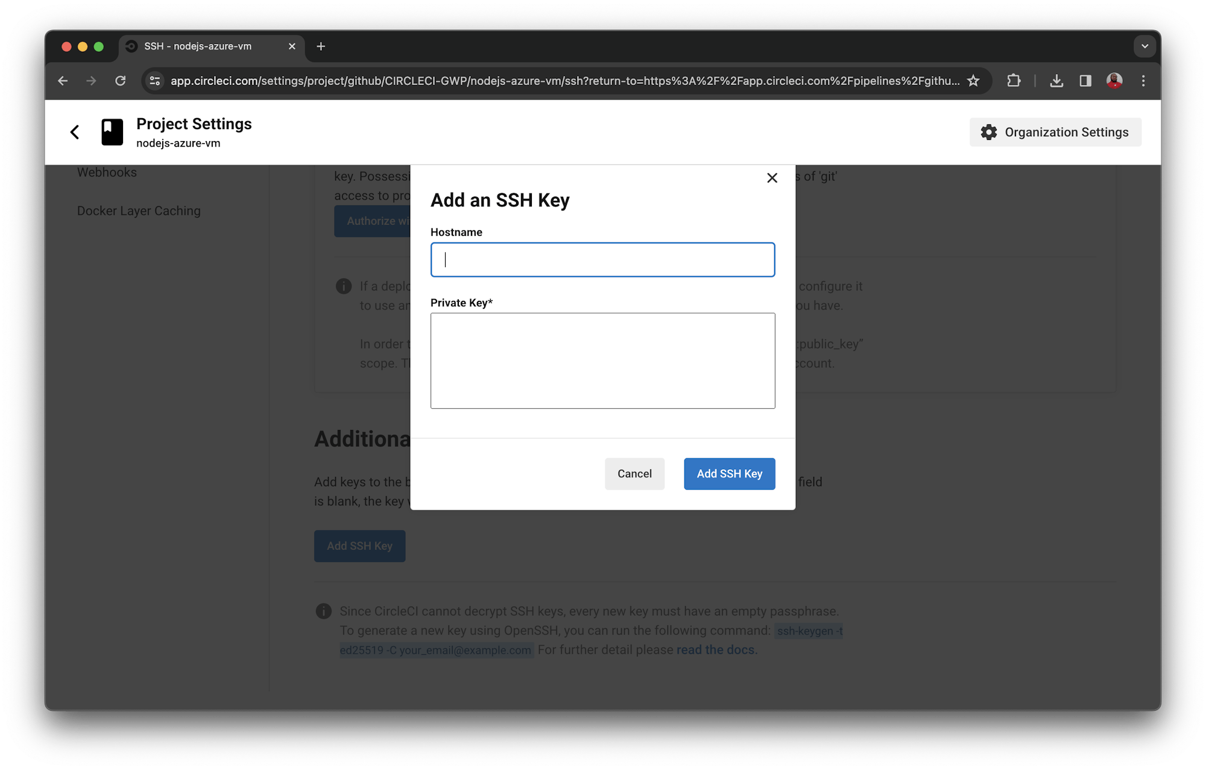The height and width of the screenshot is (770, 1206).
Task: Click inside the Hostname input field
Action: [x=602, y=259]
